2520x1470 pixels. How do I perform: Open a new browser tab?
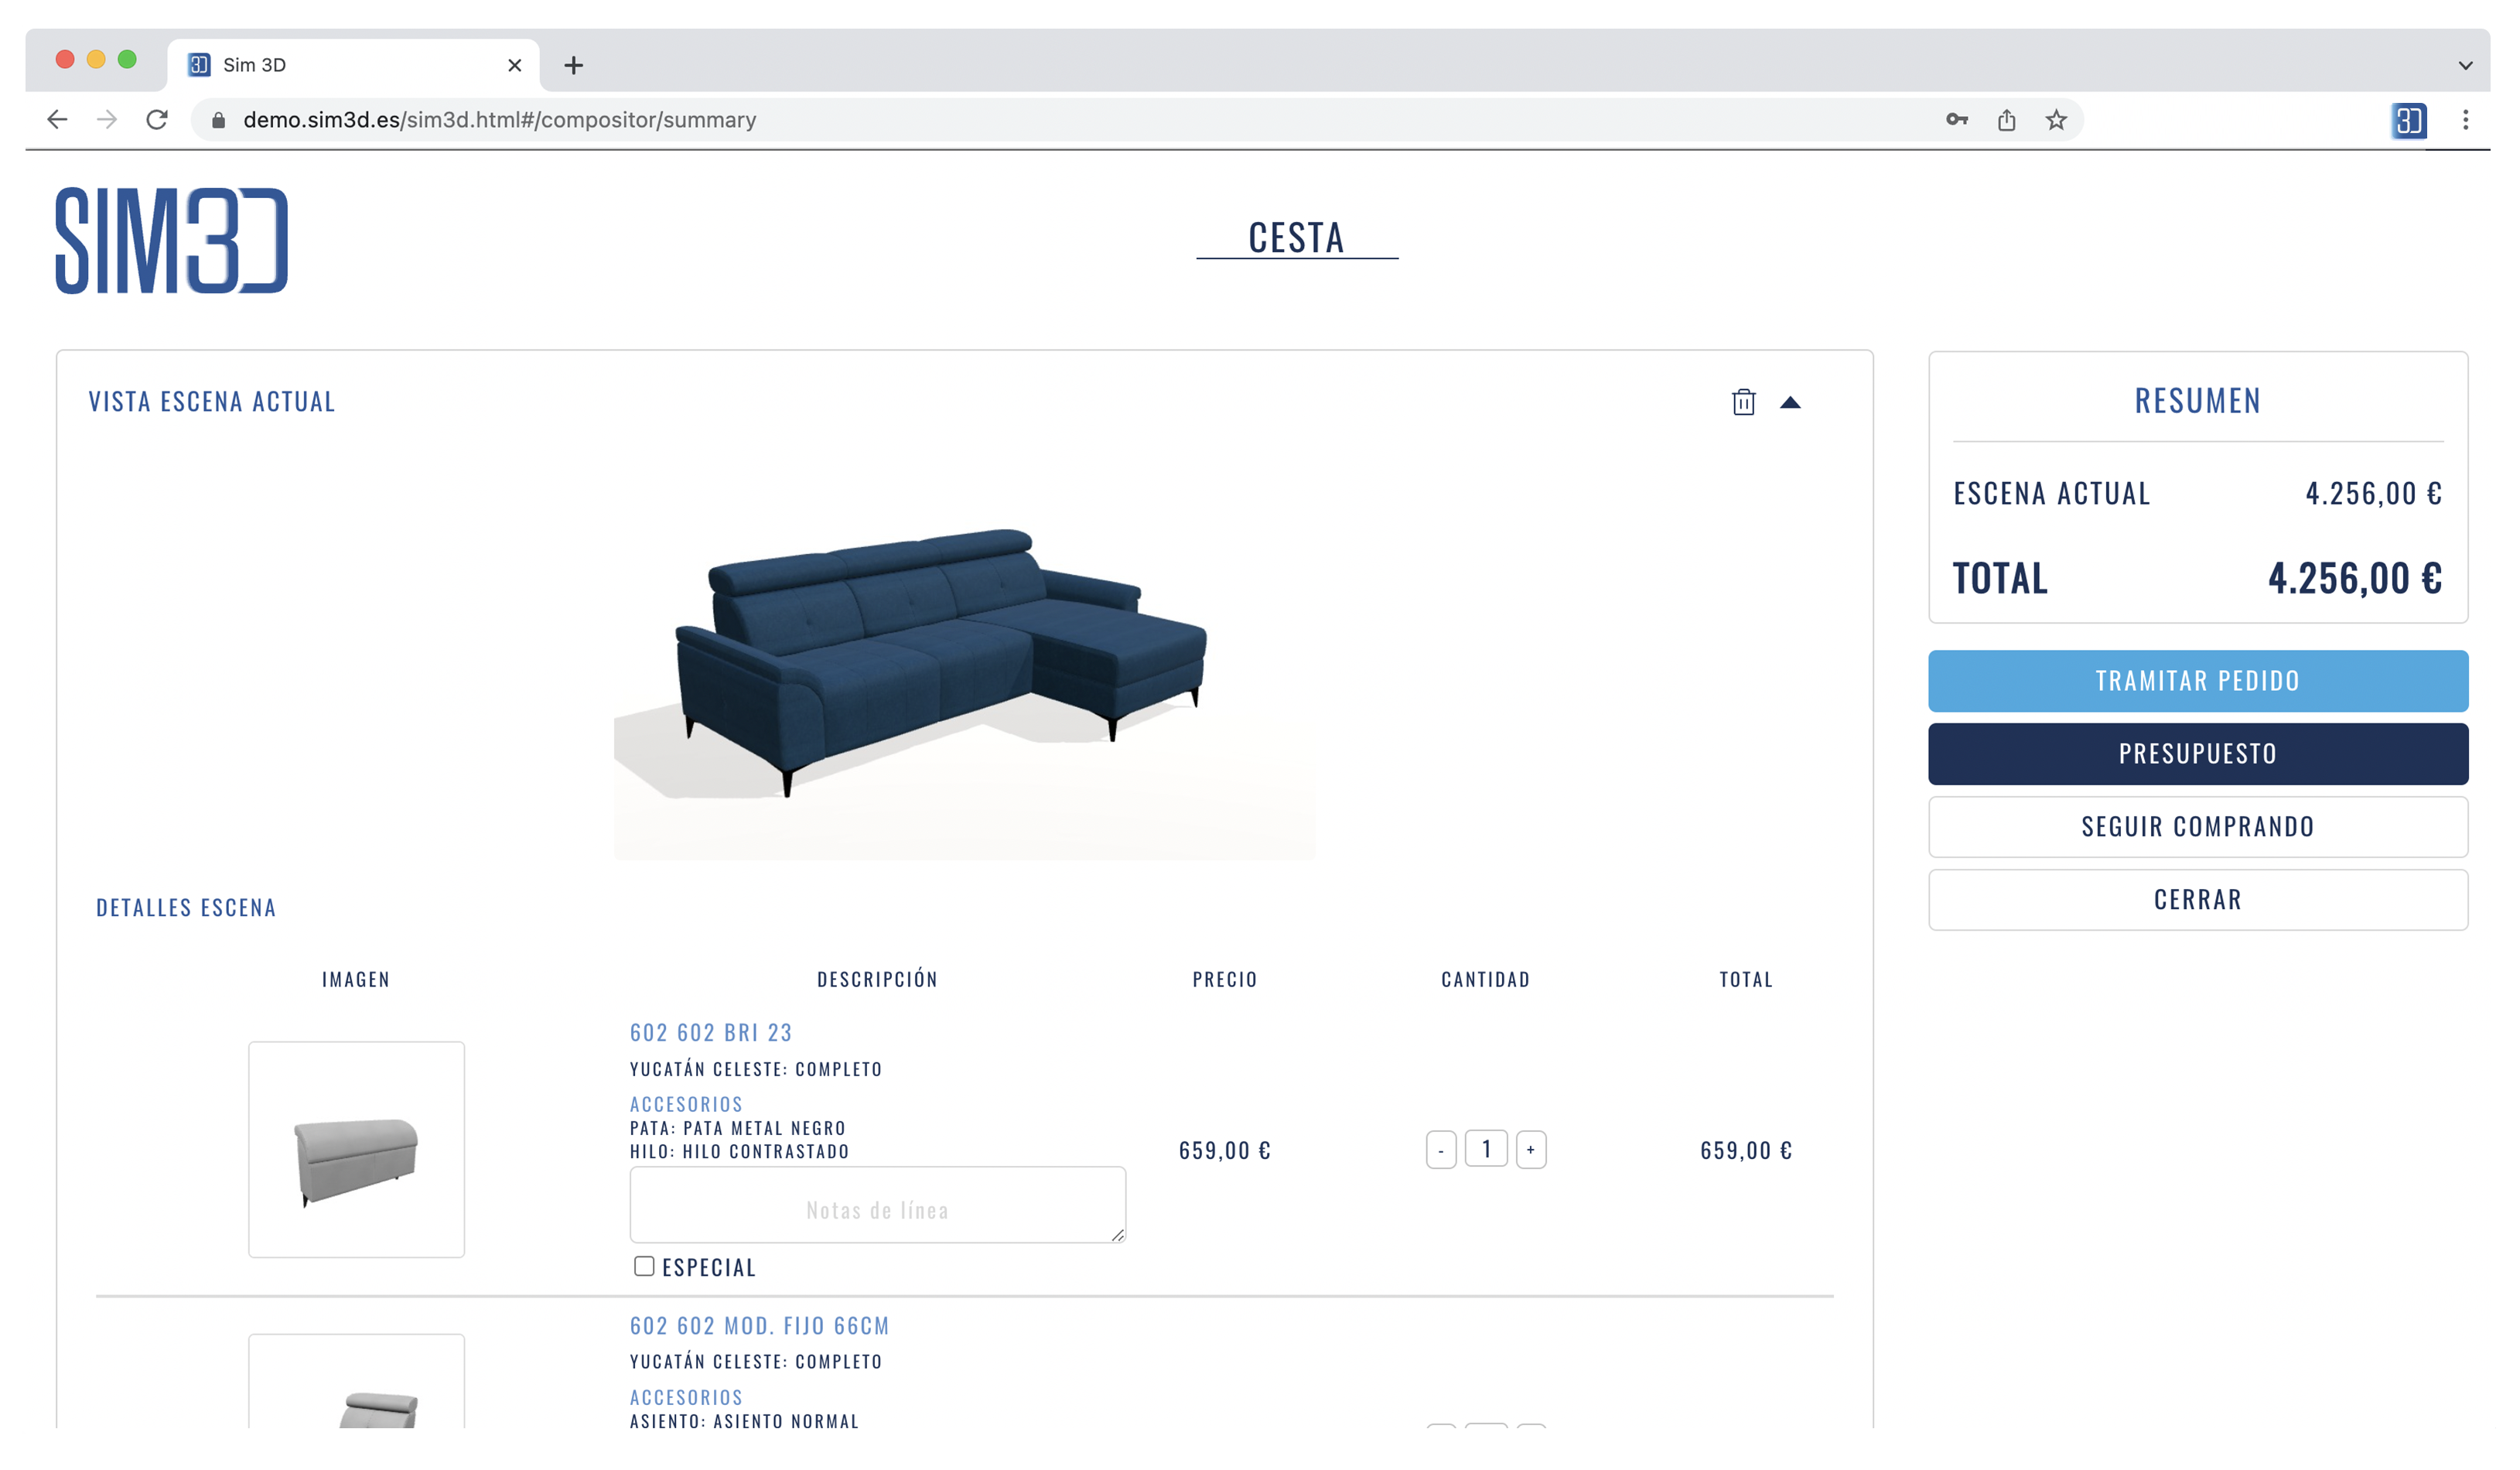[x=573, y=65]
